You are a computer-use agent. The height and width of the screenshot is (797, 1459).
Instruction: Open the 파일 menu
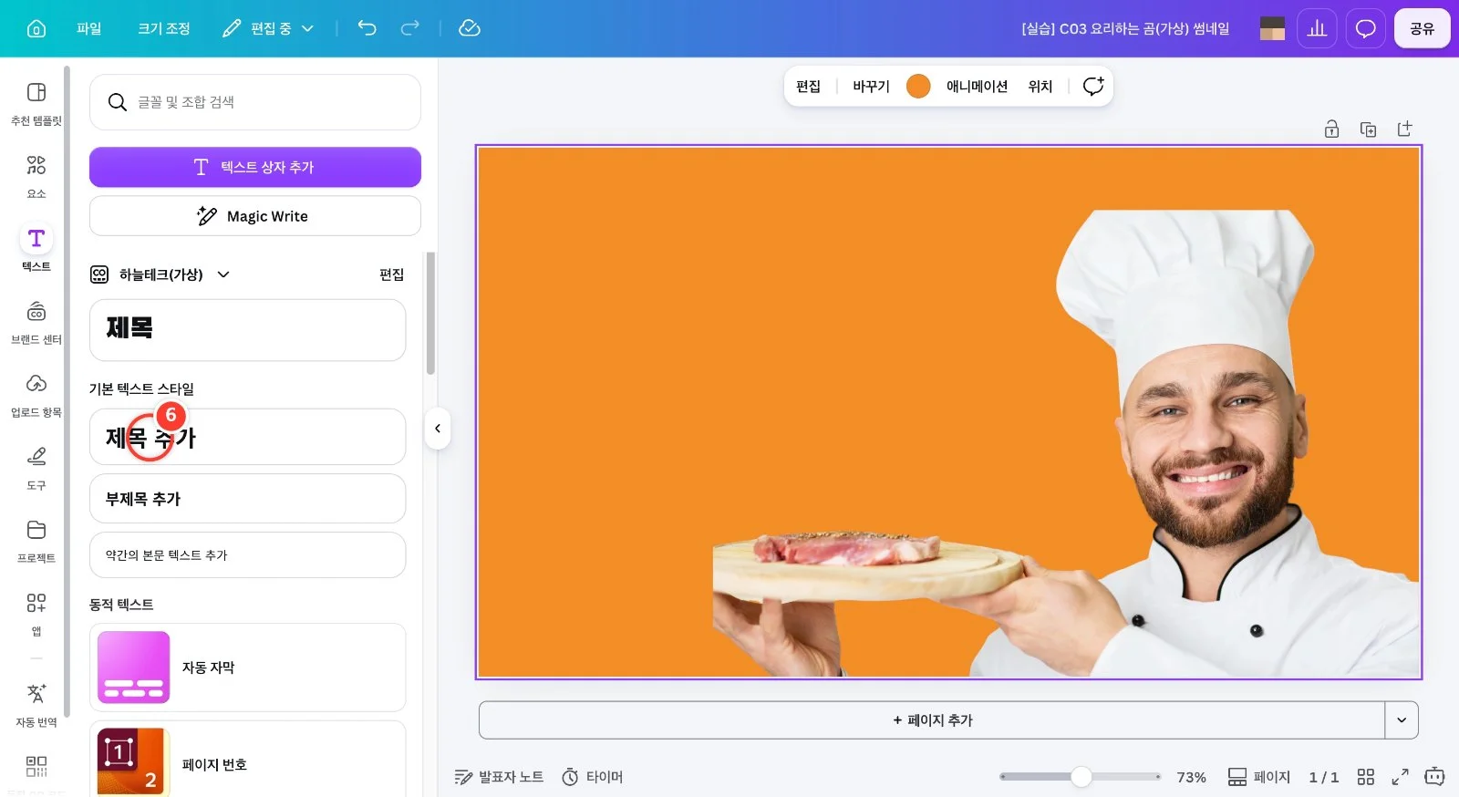89,28
